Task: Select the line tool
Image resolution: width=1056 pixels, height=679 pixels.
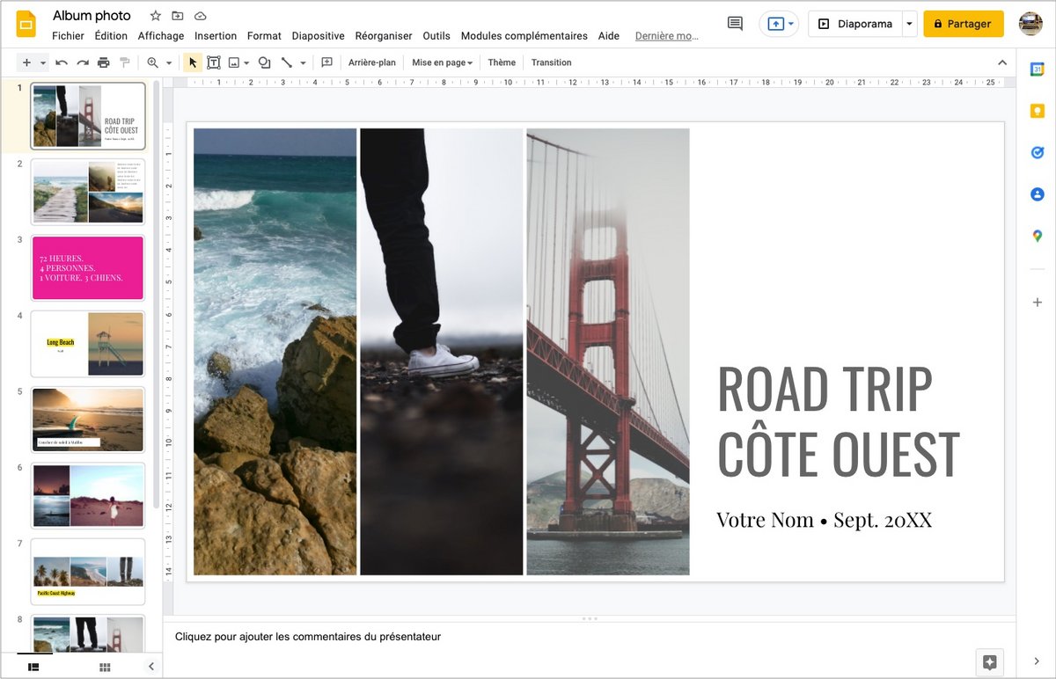Action: pos(287,62)
